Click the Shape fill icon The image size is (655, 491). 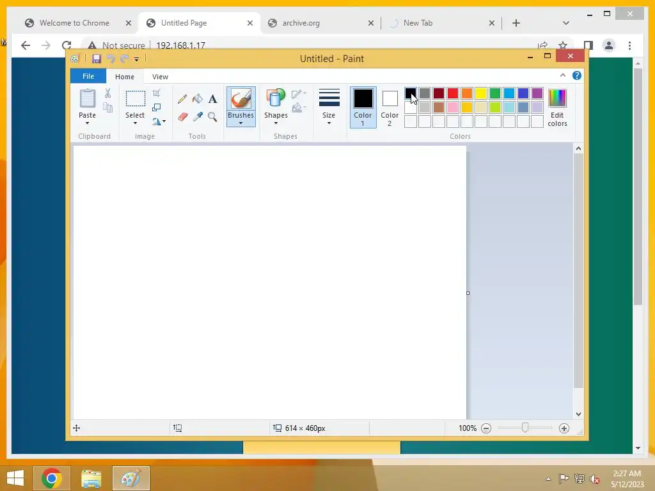tap(299, 107)
